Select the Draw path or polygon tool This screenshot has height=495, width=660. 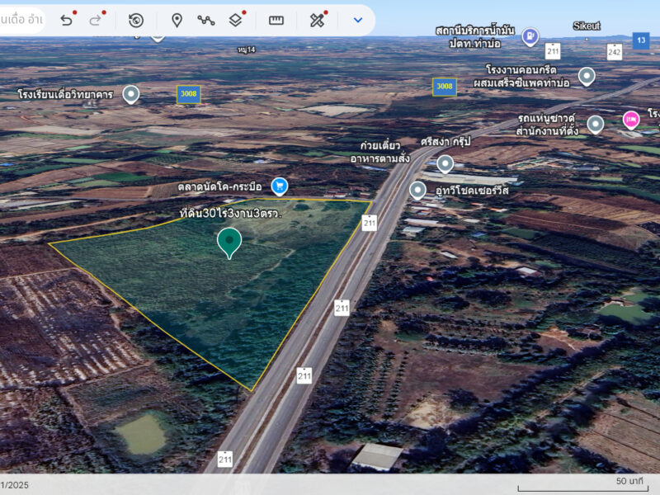[x=205, y=20]
